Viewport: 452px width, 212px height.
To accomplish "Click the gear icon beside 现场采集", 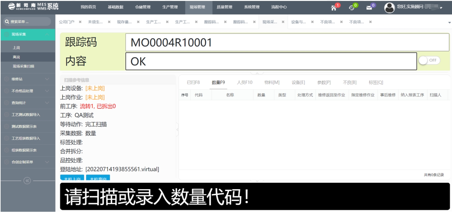I will (x=6, y=34).
